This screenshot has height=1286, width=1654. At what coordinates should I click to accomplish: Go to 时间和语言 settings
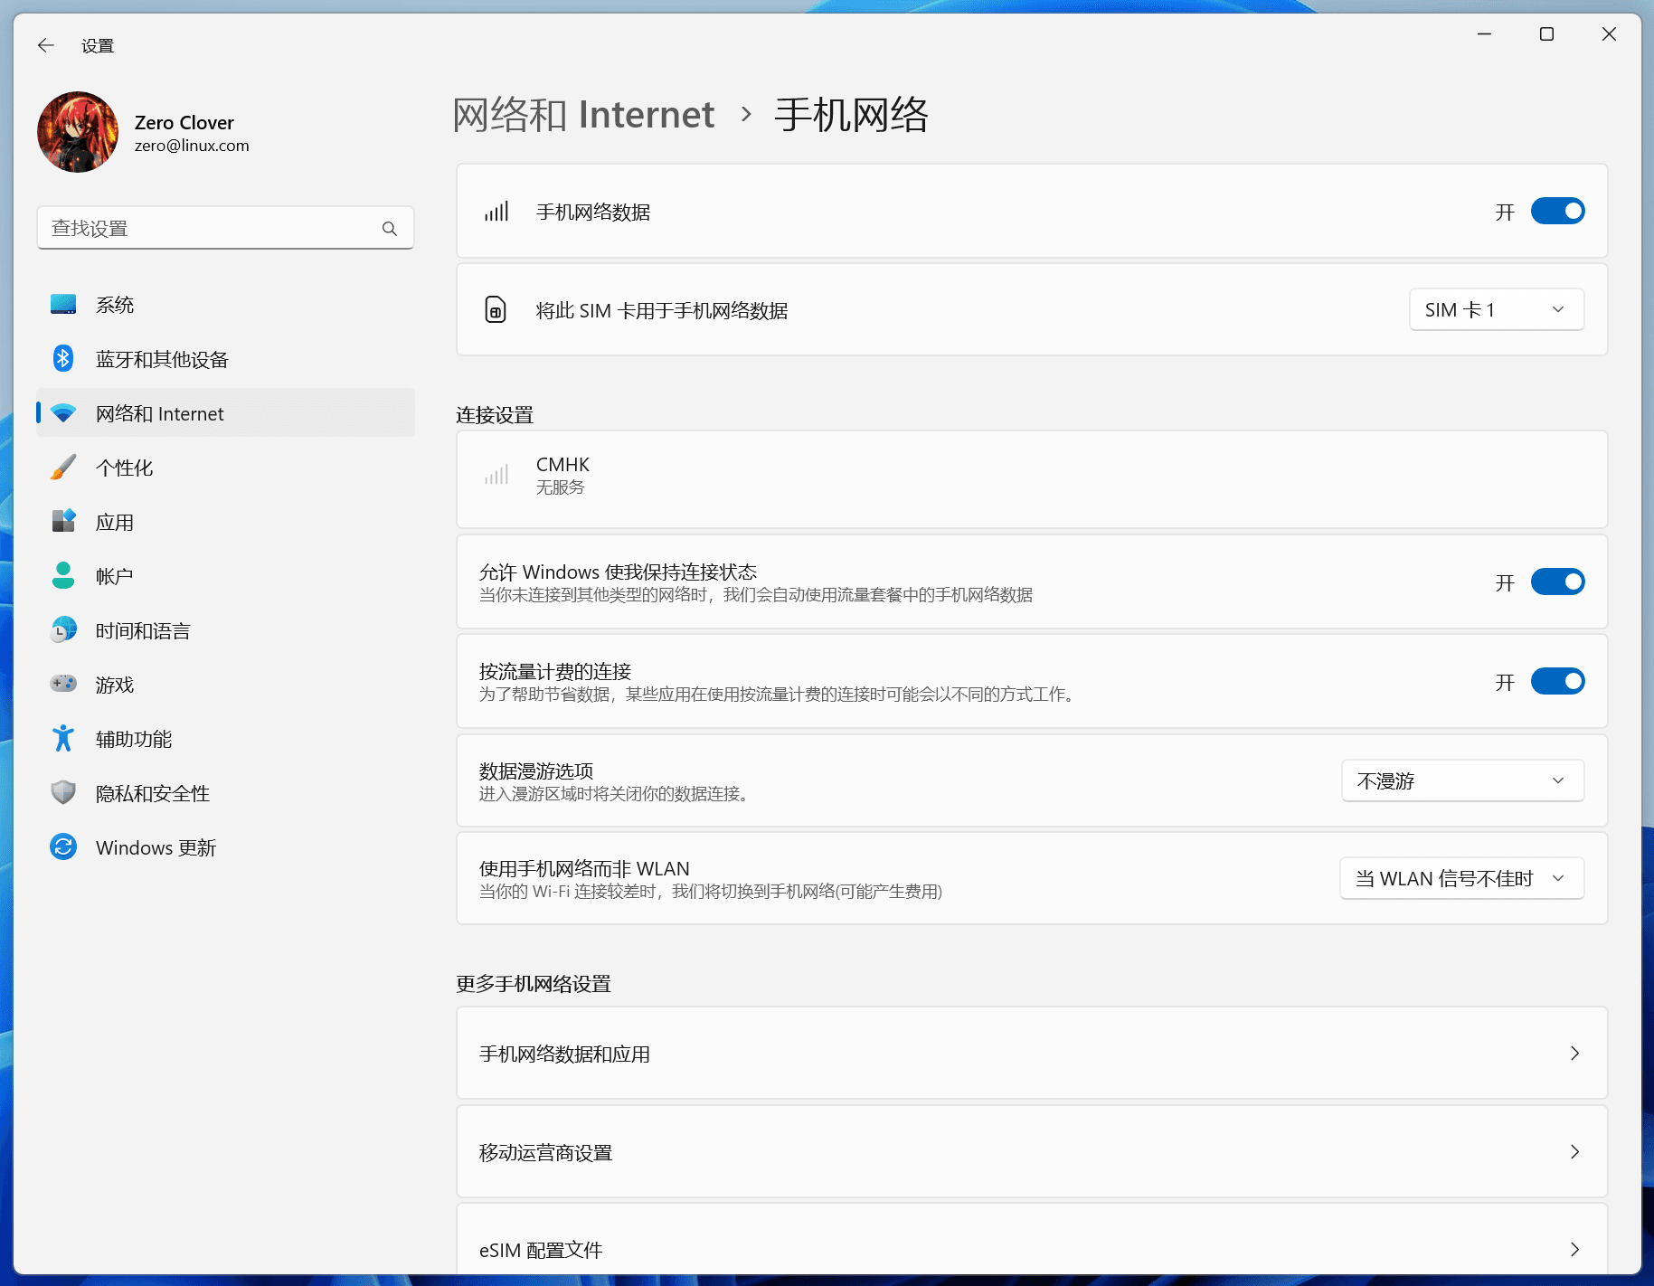coord(225,630)
